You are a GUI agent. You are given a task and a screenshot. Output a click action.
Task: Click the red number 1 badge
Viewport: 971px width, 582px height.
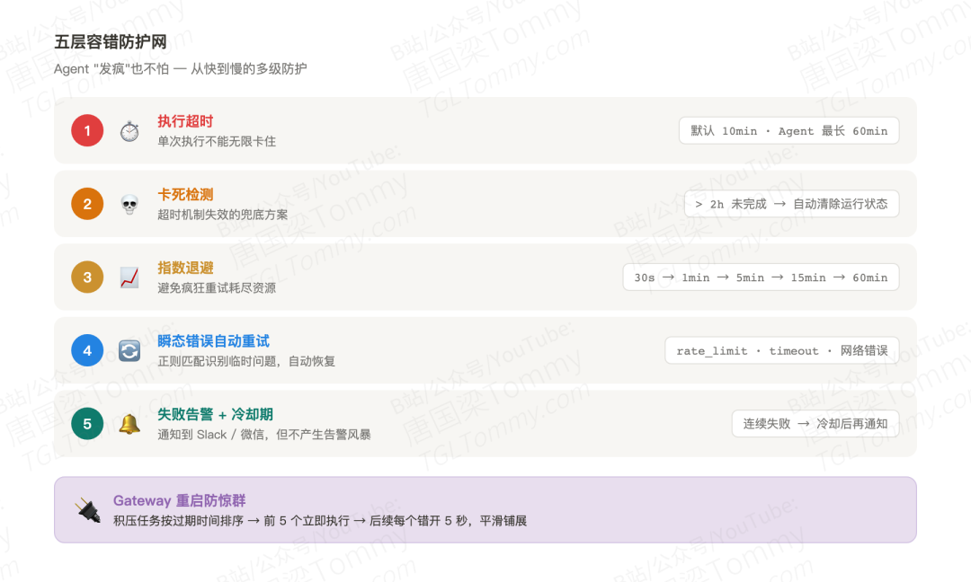tap(87, 130)
